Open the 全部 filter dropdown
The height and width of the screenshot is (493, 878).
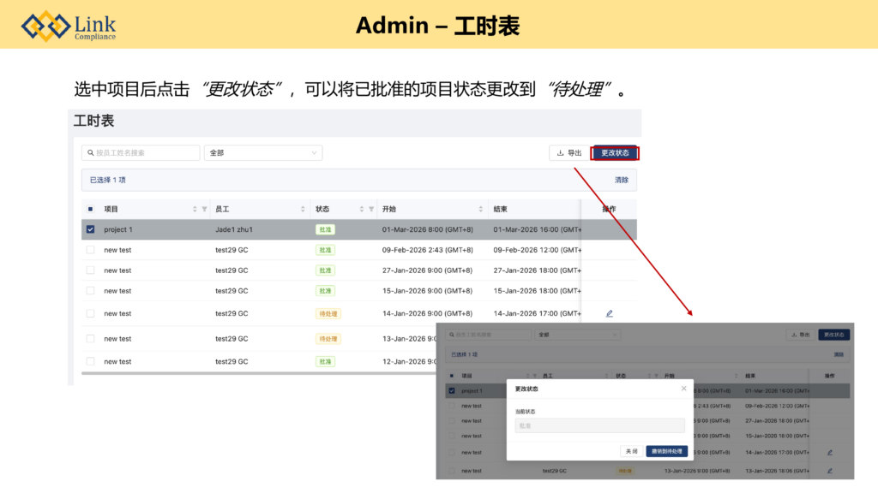pyautogui.click(x=262, y=153)
